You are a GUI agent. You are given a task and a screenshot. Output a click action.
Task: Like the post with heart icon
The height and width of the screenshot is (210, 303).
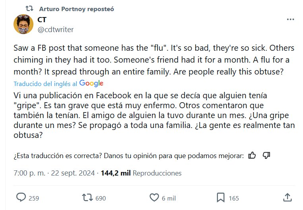tap(154, 197)
